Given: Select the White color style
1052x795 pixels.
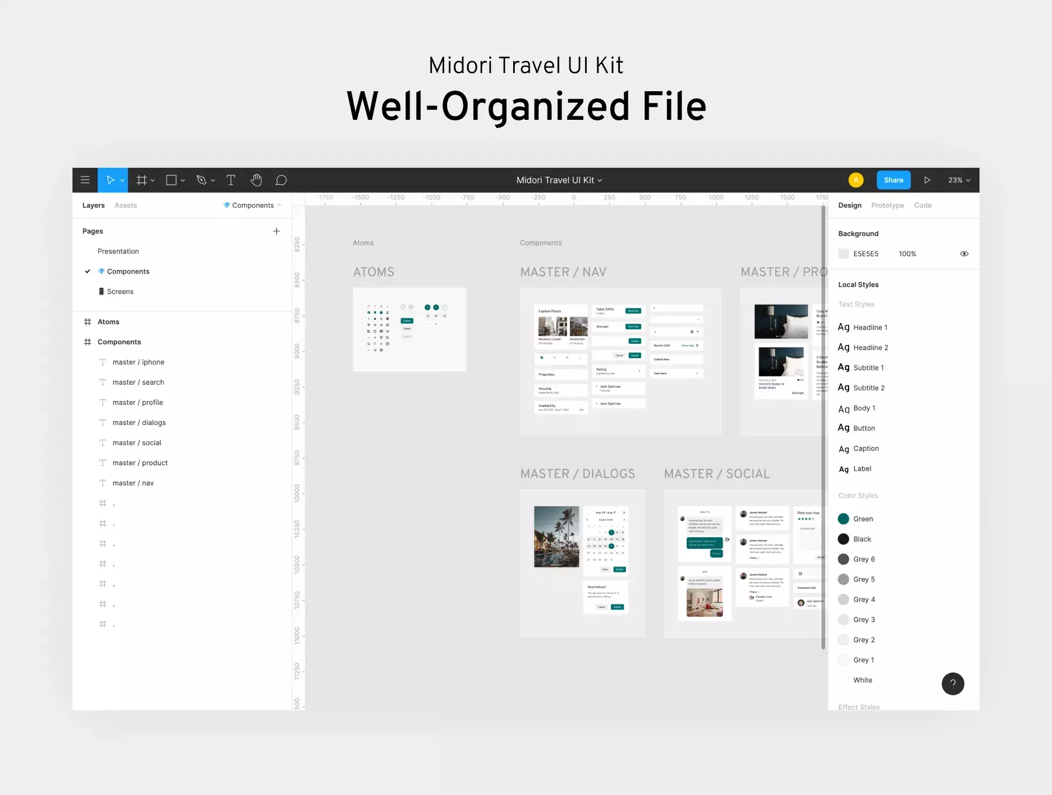Looking at the screenshot, I should pyautogui.click(x=855, y=680).
